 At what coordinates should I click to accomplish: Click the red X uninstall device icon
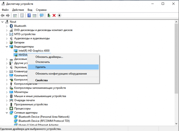[54, 15]
